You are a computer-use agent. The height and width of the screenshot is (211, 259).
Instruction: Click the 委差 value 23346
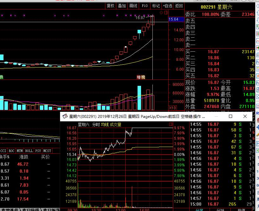[248, 14]
